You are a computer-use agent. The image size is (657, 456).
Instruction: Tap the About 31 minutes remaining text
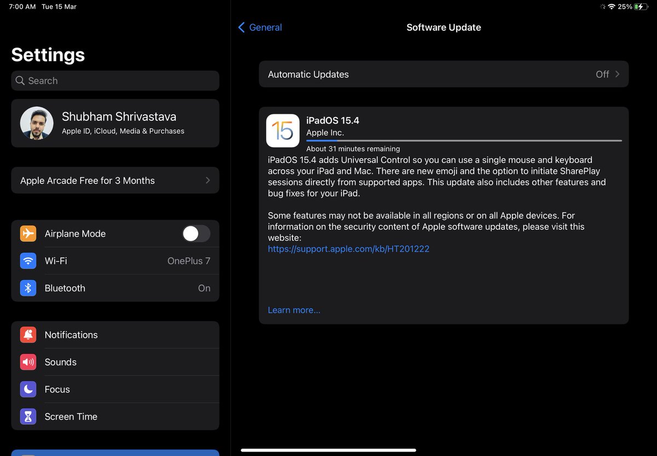[353, 149]
